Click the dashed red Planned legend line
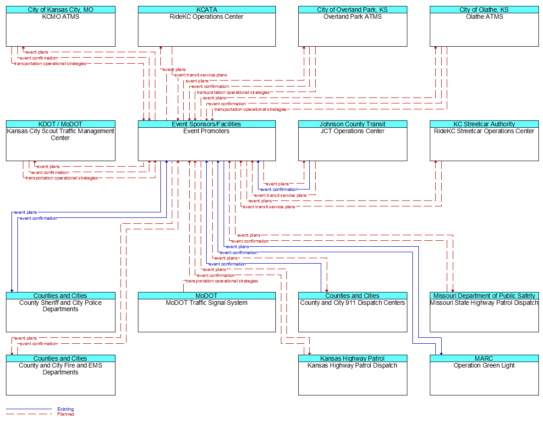 click(29, 414)
